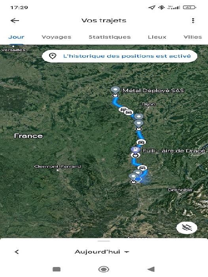The width and height of the screenshot is (208, 277).
Task: Toggle the satellite layer button on map
Action: tap(187, 228)
